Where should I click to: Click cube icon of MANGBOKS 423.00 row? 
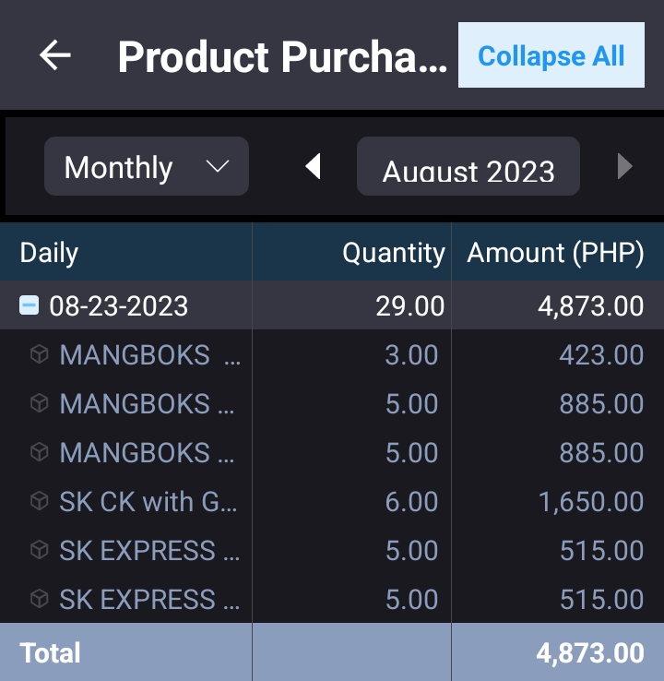pos(39,354)
